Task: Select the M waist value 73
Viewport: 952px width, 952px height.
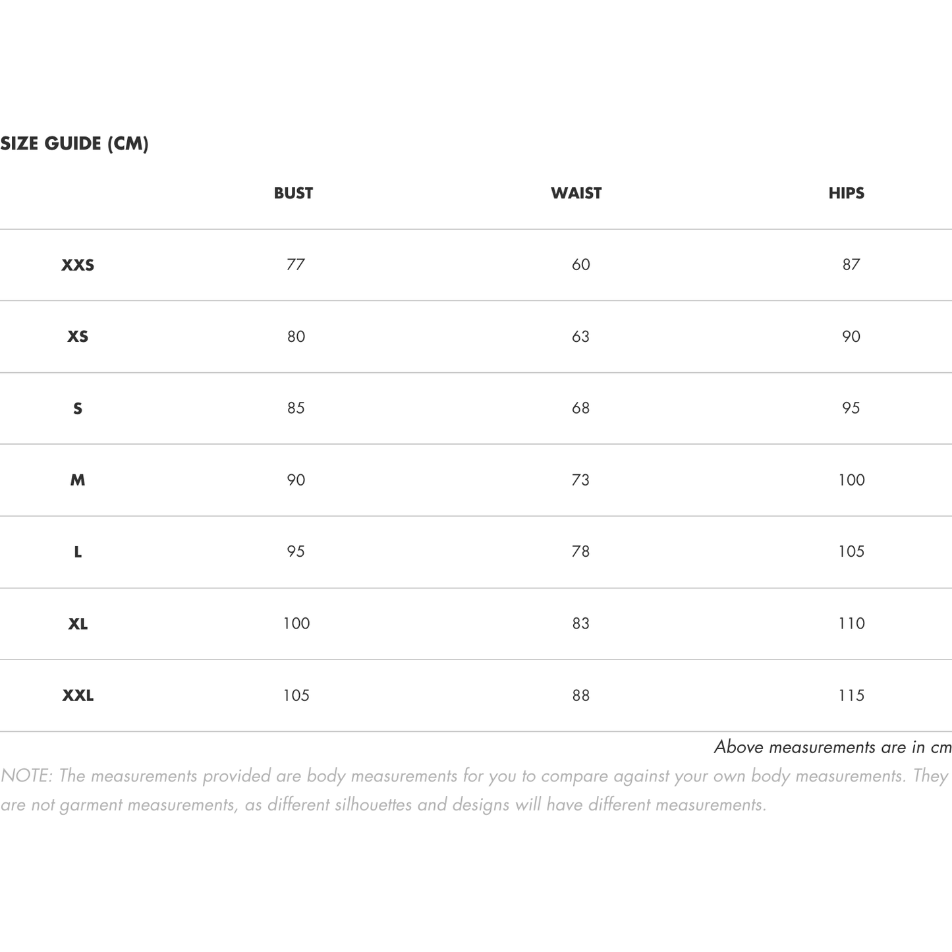Action: [580, 480]
